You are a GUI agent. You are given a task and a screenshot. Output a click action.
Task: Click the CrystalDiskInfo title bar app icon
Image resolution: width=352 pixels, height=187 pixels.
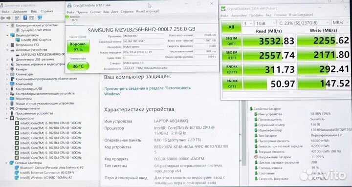pyautogui.click(x=69, y=5)
